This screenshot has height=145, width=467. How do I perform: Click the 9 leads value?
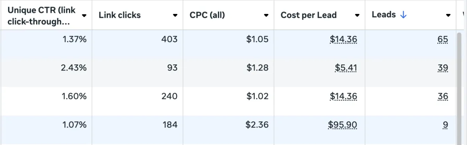[445, 125]
